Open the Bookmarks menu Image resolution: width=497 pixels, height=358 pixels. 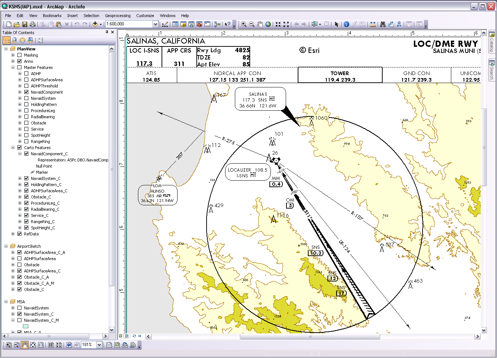(52, 16)
